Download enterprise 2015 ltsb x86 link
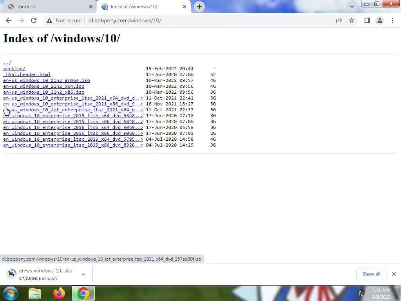 [x=73, y=121]
